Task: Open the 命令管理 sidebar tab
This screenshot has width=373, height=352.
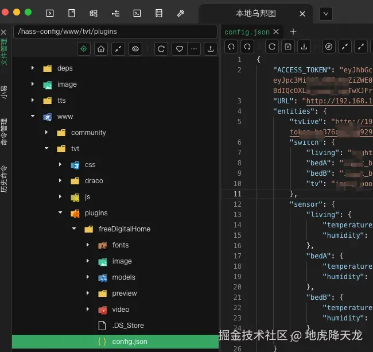Action: [4, 131]
